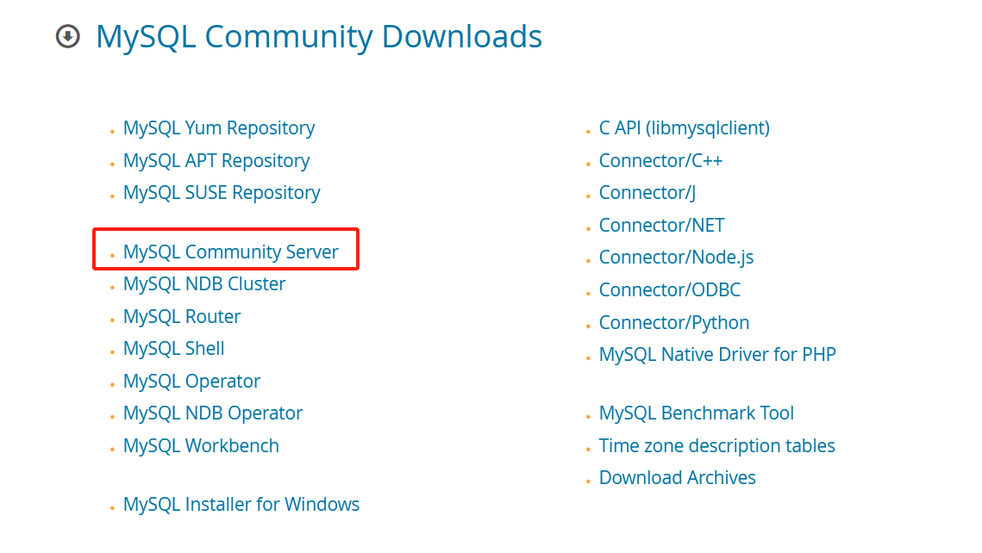The width and height of the screenshot is (982, 553).
Task: Open MySQL Operator downloads
Action: point(191,381)
